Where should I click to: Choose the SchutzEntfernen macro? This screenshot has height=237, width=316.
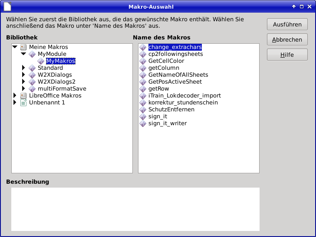[171, 110]
